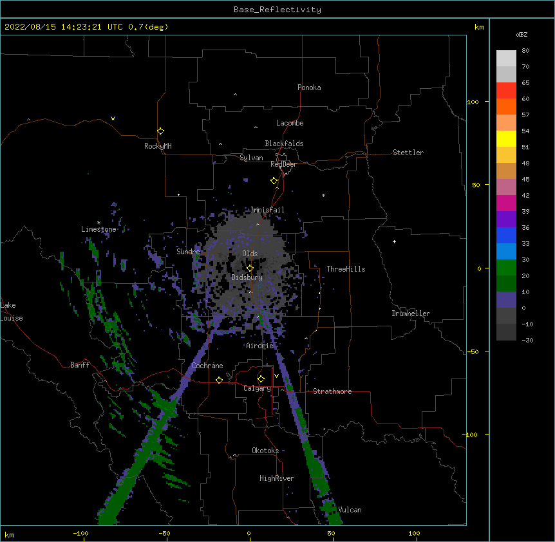Click the light gray 80 dBZ legend color
This screenshot has width=555, height=542.
tap(506, 59)
